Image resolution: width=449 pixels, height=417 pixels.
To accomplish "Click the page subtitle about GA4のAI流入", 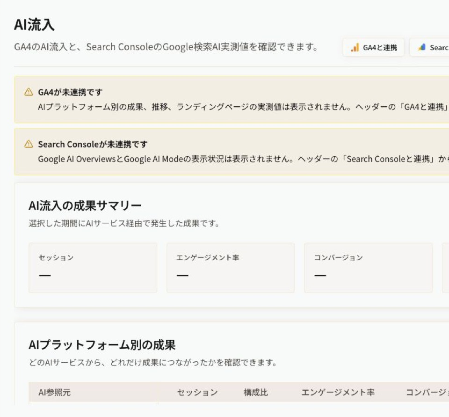I will [x=167, y=47].
